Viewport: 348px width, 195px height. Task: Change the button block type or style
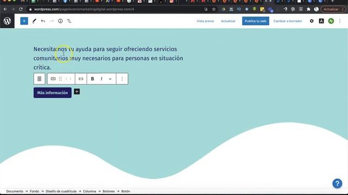pos(53,79)
